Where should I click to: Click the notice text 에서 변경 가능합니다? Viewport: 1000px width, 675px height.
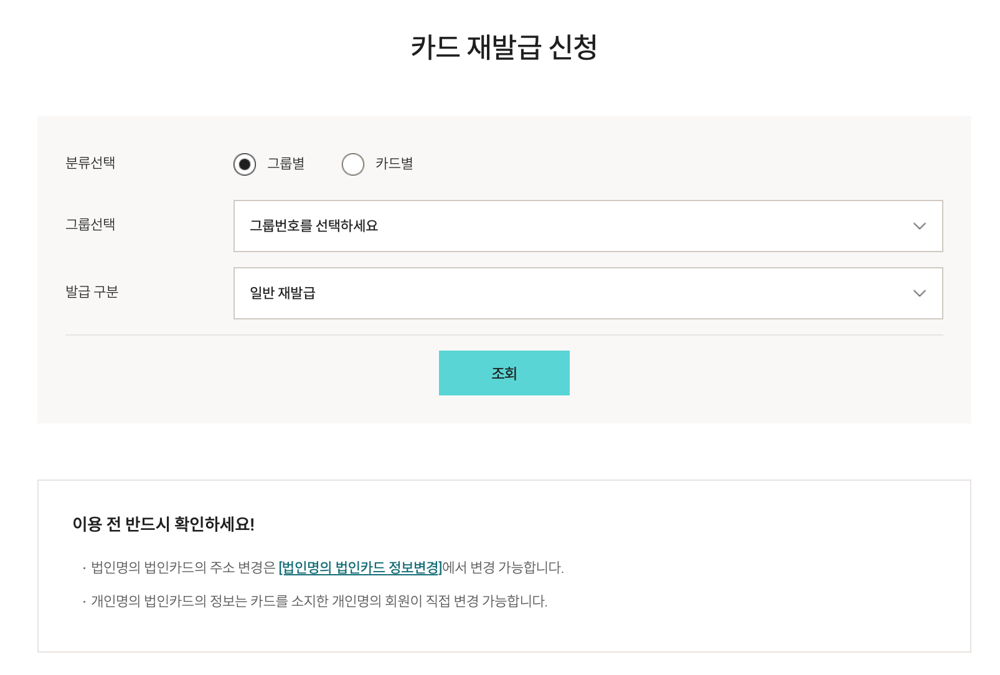click(x=503, y=568)
